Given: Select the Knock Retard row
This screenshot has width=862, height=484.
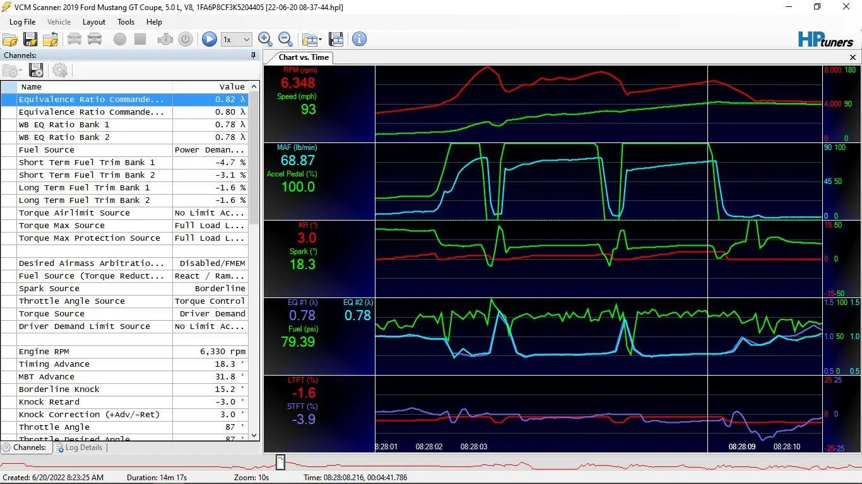Looking at the screenshot, I should (124, 402).
